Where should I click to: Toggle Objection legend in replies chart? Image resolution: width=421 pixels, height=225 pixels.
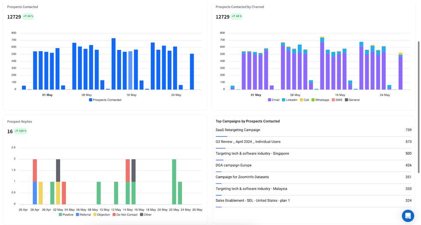[102, 215]
